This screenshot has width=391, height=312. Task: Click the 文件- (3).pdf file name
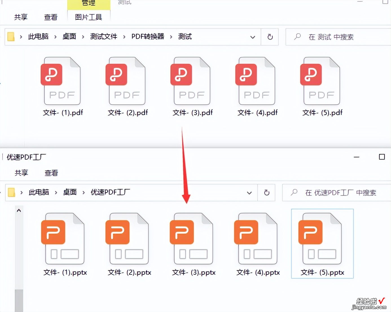coord(193,113)
